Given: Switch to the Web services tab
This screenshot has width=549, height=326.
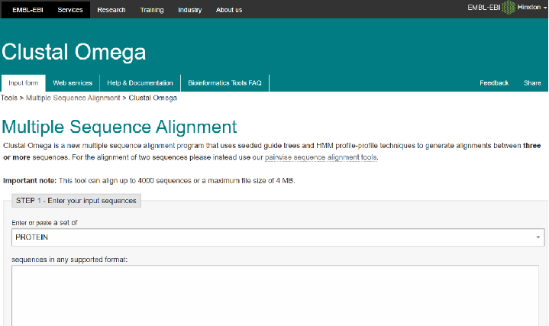Looking at the screenshot, I should [73, 83].
